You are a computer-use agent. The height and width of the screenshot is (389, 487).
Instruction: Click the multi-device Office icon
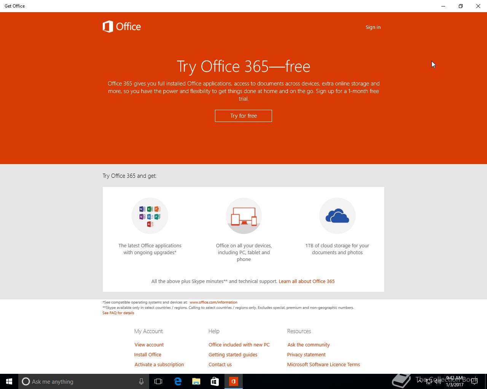click(244, 216)
